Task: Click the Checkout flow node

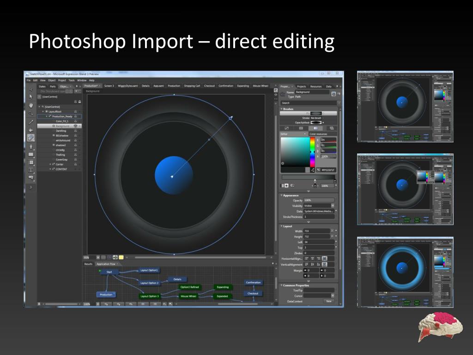Action: pos(253,294)
